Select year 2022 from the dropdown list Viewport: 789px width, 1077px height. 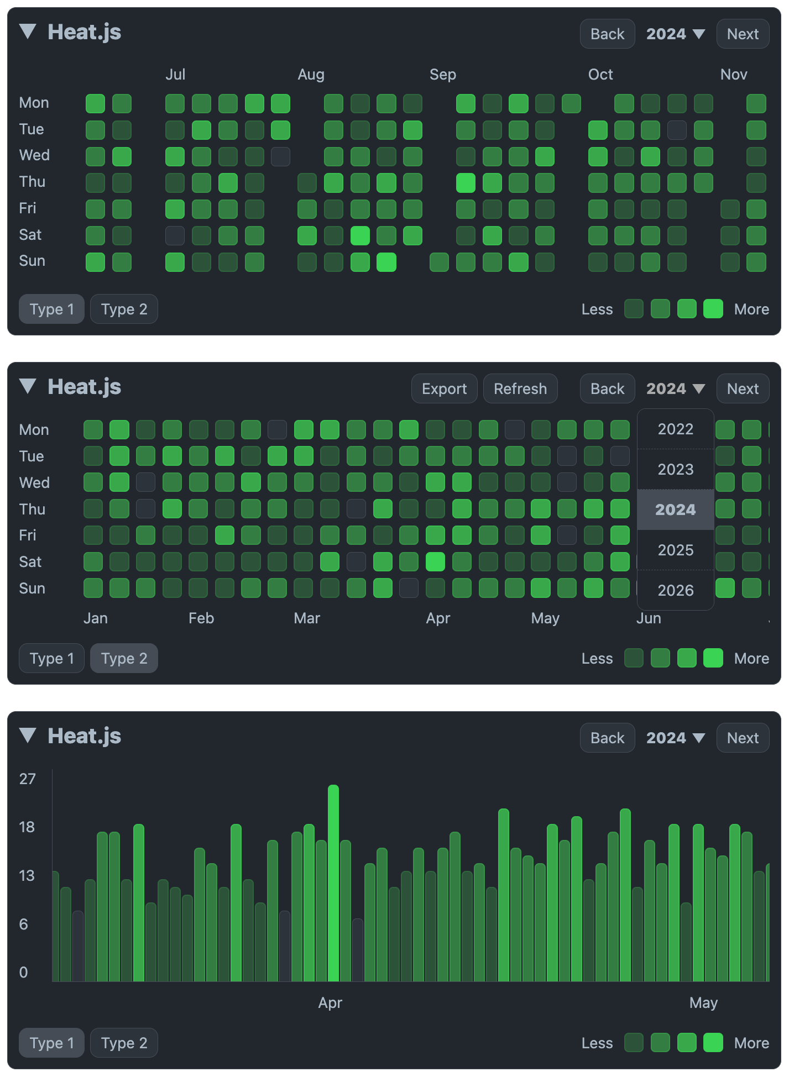(x=676, y=429)
